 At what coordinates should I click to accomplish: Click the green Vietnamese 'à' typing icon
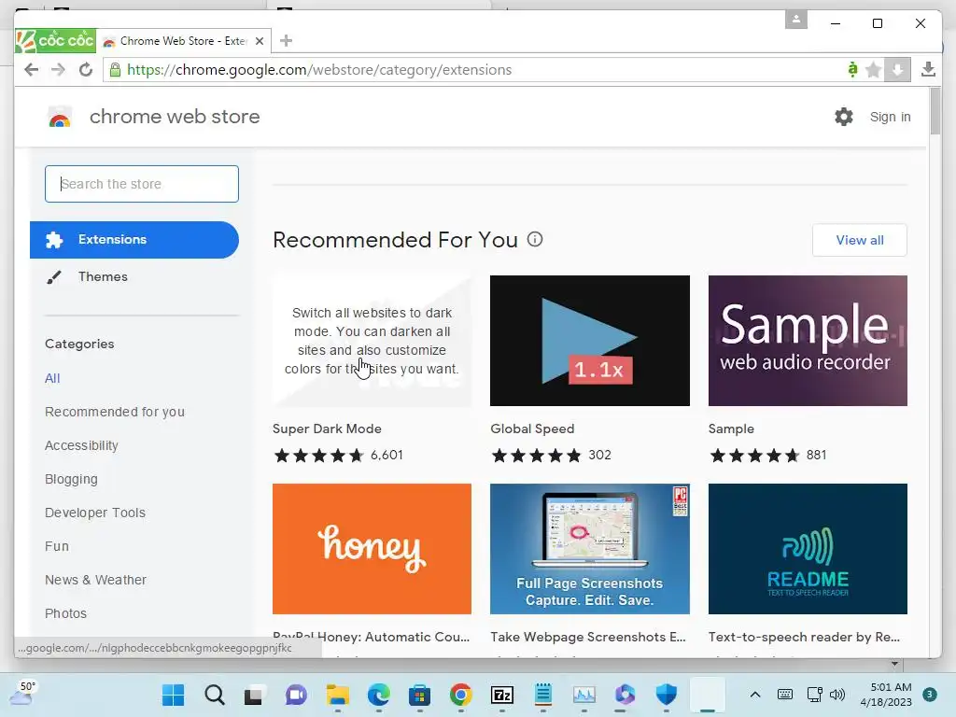(852, 69)
